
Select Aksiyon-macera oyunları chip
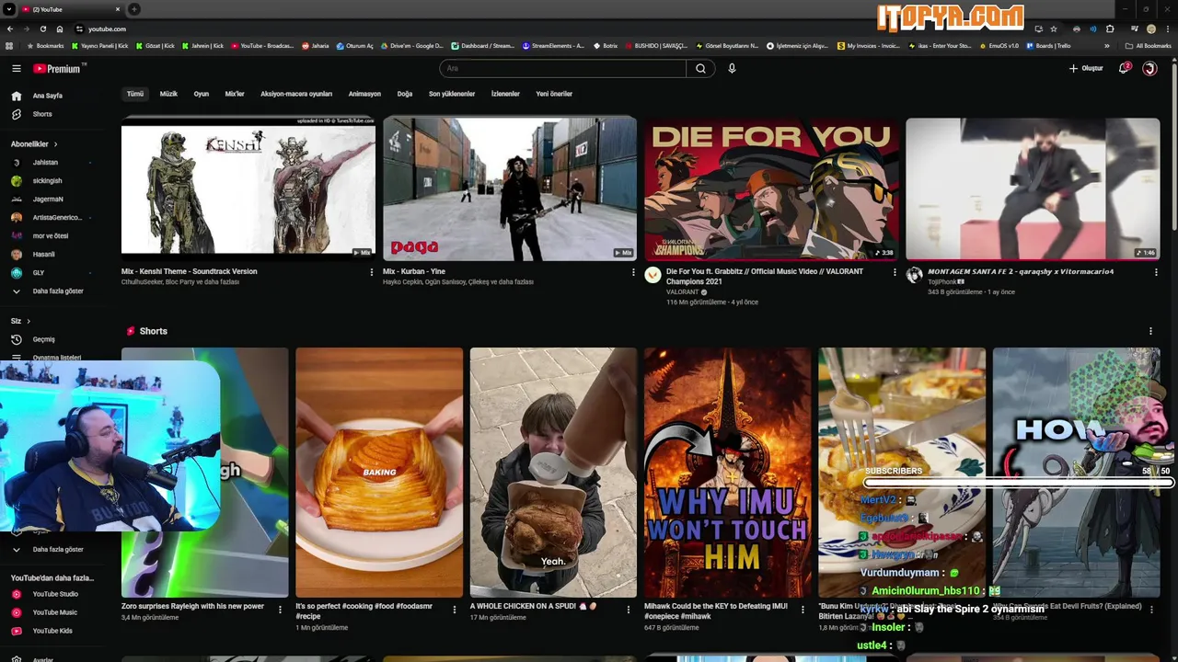(296, 94)
